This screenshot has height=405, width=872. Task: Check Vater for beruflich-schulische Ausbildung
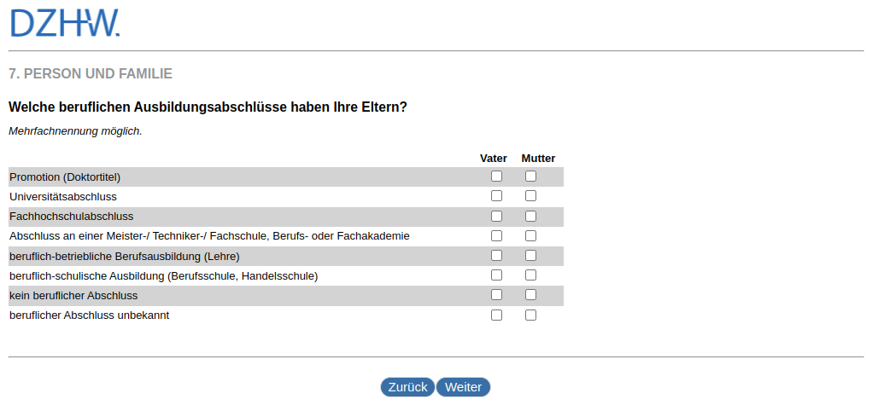tap(496, 275)
